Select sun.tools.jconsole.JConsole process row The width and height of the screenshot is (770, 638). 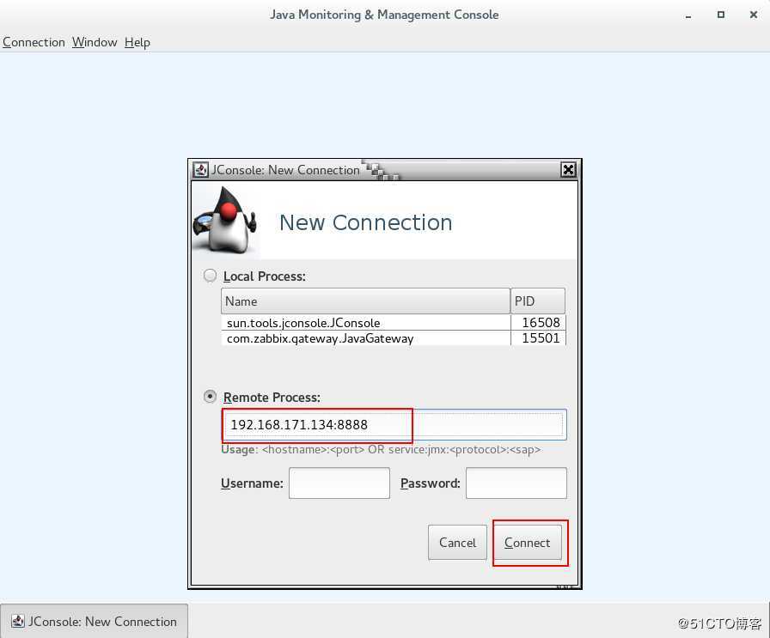(x=394, y=323)
